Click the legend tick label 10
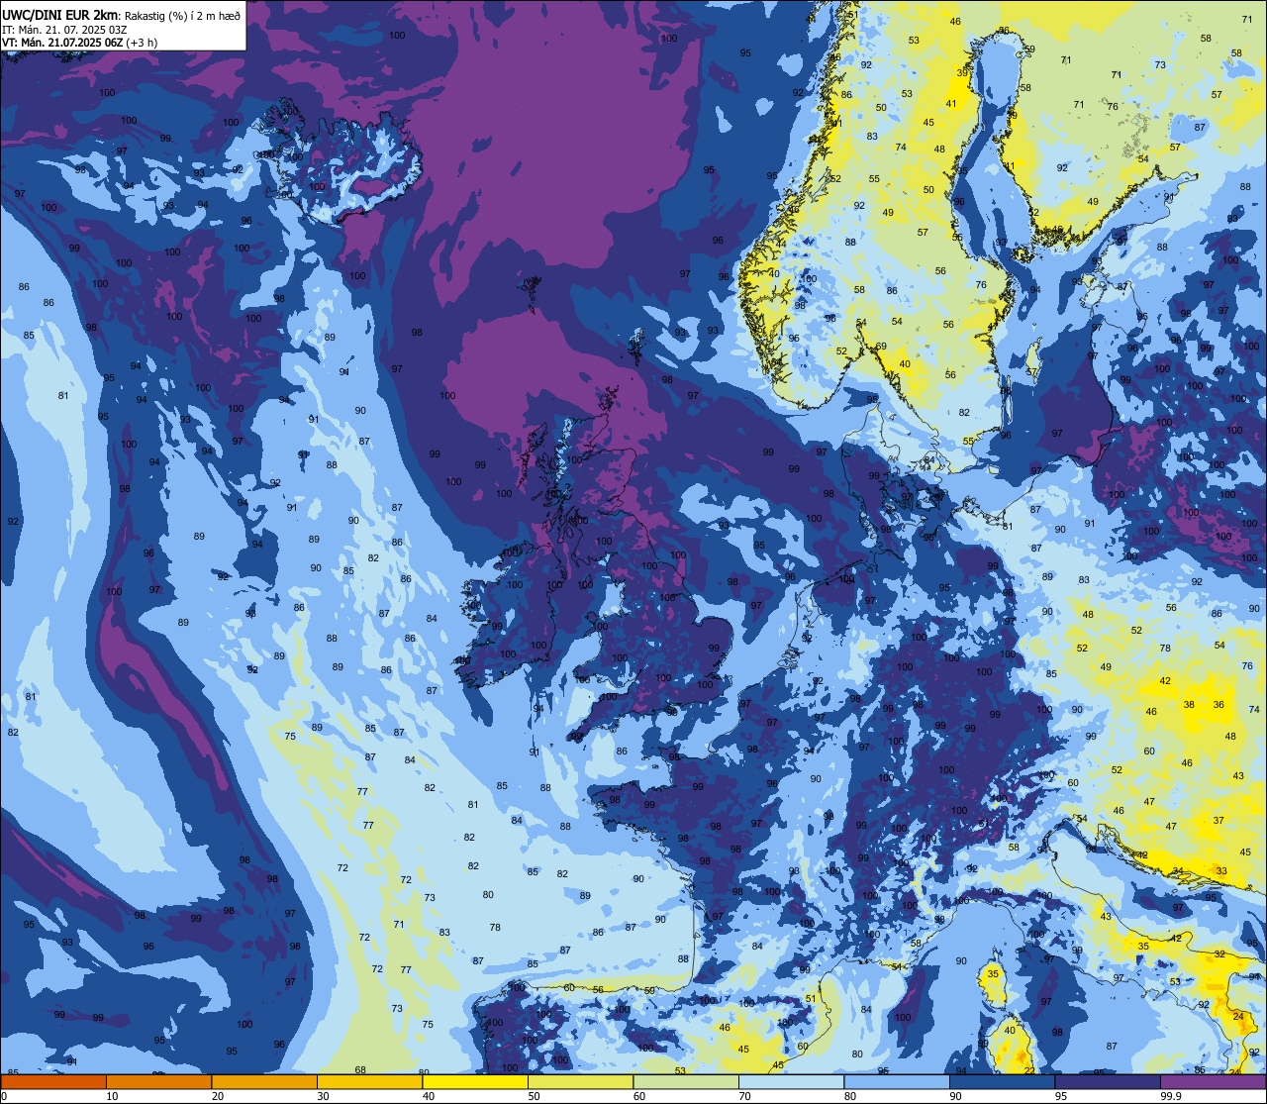The width and height of the screenshot is (1267, 1104). click(112, 1096)
